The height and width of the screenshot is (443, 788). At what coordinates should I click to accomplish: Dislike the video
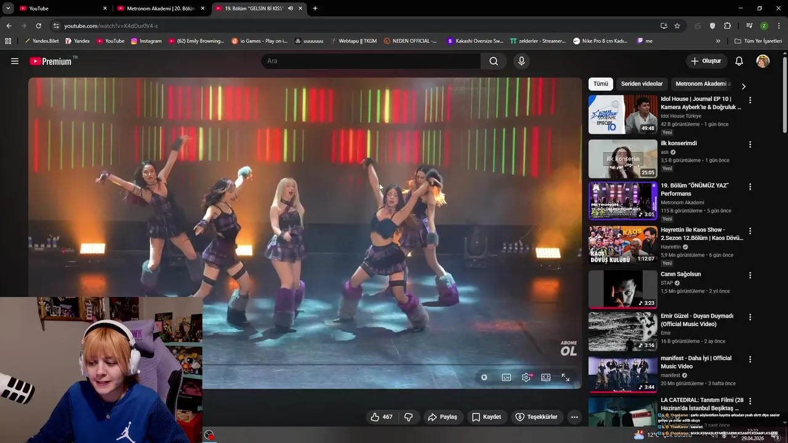click(408, 417)
